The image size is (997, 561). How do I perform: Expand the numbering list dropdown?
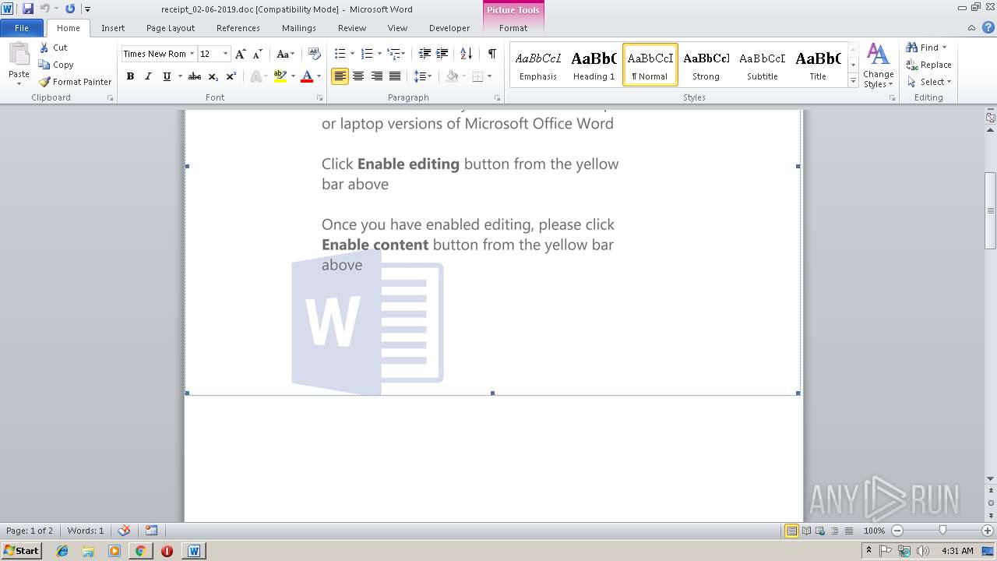click(379, 54)
